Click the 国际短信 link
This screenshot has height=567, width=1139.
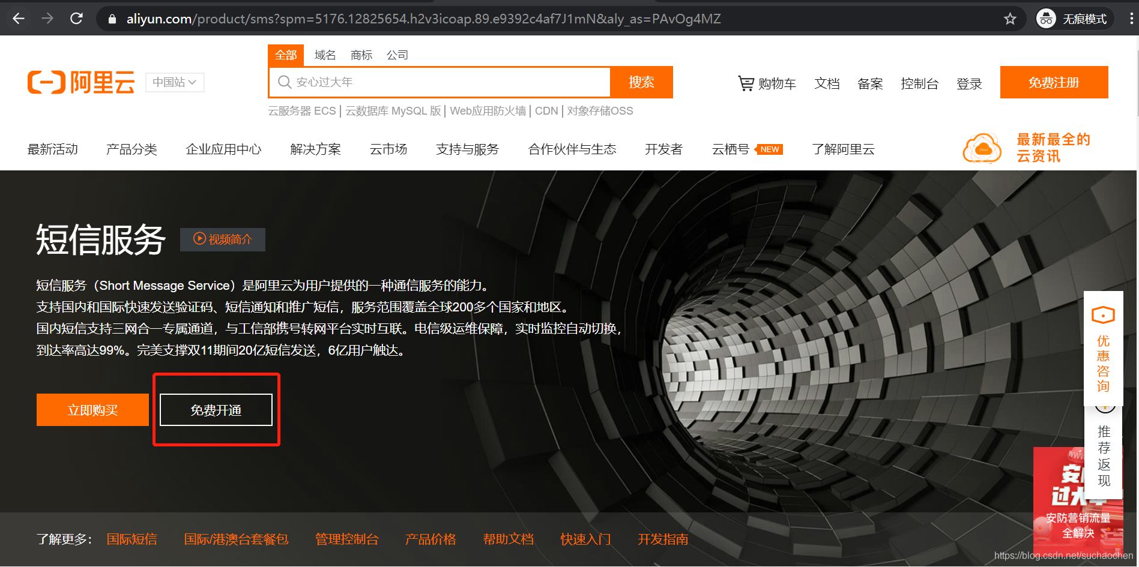(131, 539)
